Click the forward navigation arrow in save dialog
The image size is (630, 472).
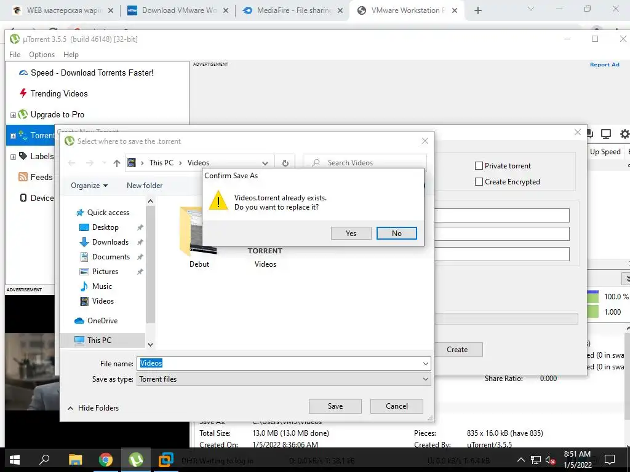90,163
